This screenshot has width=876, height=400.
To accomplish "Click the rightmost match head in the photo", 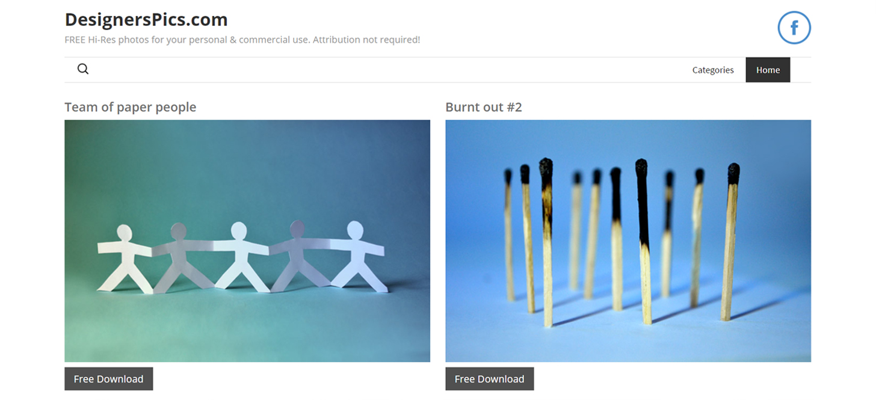I will (733, 173).
